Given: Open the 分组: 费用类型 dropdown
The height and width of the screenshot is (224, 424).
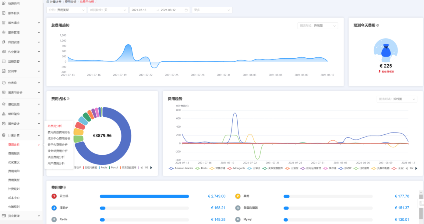Looking at the screenshot, I should point(66,10).
